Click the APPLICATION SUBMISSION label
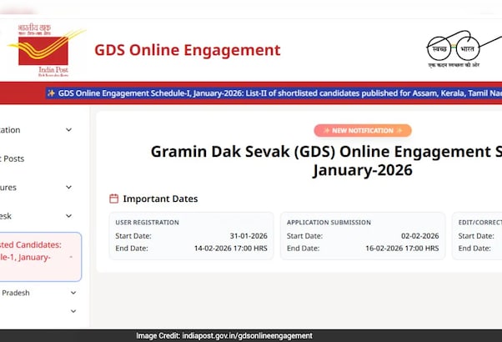Screen dimensions: 502x342 click(329, 222)
